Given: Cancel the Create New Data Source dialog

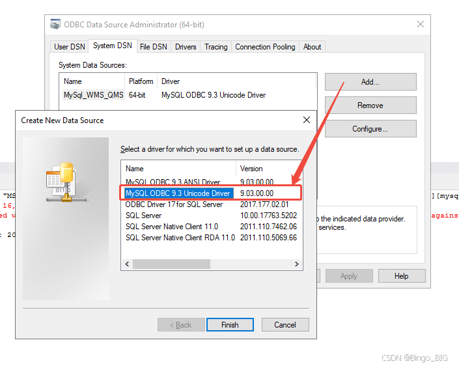Looking at the screenshot, I should tap(285, 325).
